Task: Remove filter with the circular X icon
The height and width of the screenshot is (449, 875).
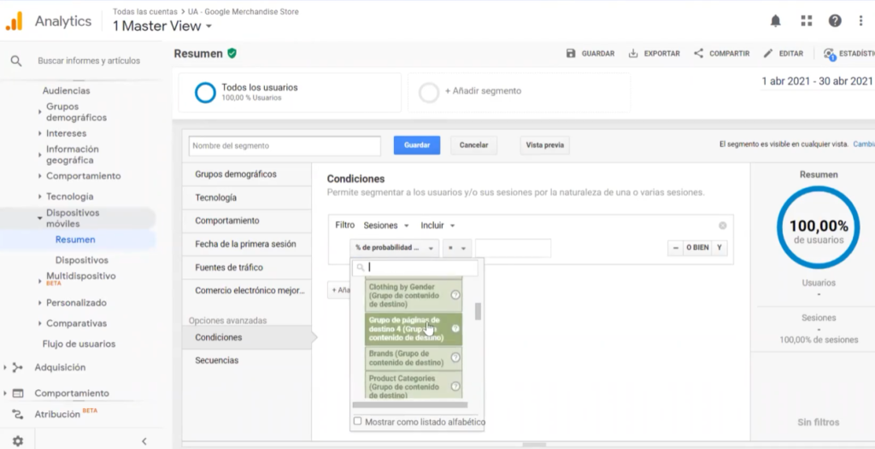Action: [722, 225]
